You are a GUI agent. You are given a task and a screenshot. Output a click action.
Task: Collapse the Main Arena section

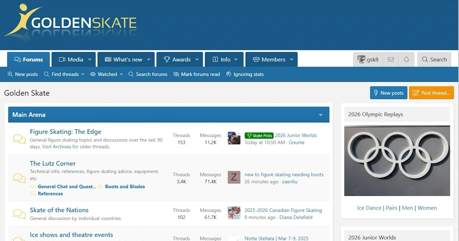pyautogui.click(x=321, y=114)
